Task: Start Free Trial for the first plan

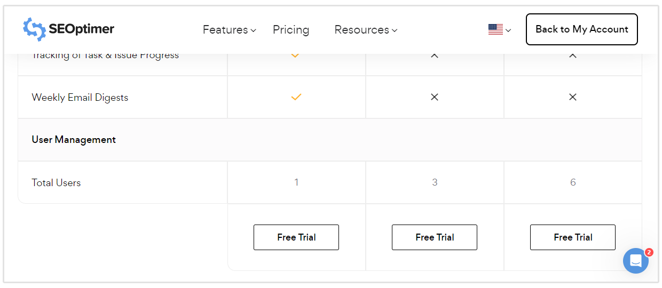Action: point(296,237)
